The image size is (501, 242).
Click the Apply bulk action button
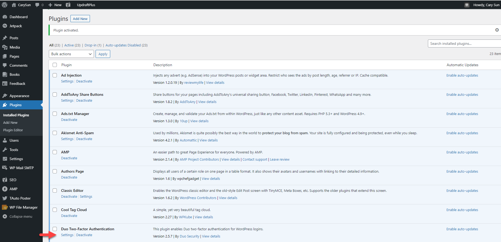[103, 54]
